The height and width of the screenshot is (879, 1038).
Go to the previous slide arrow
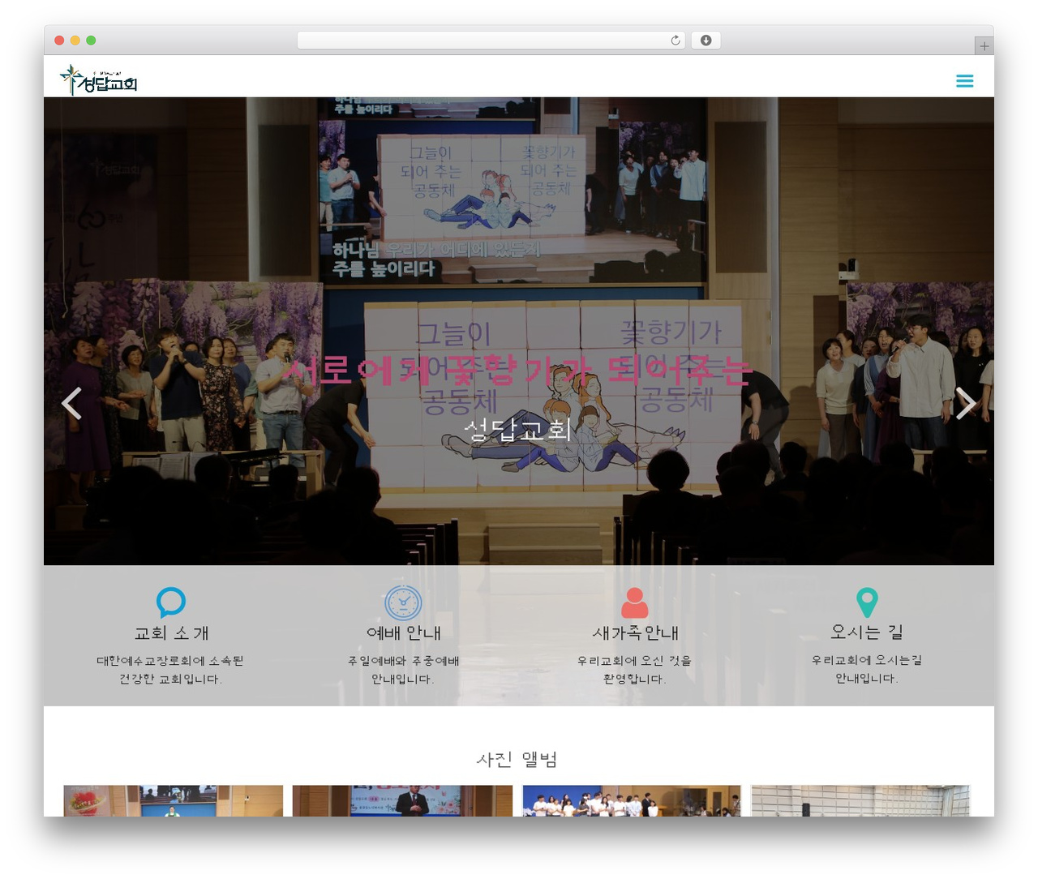[72, 403]
